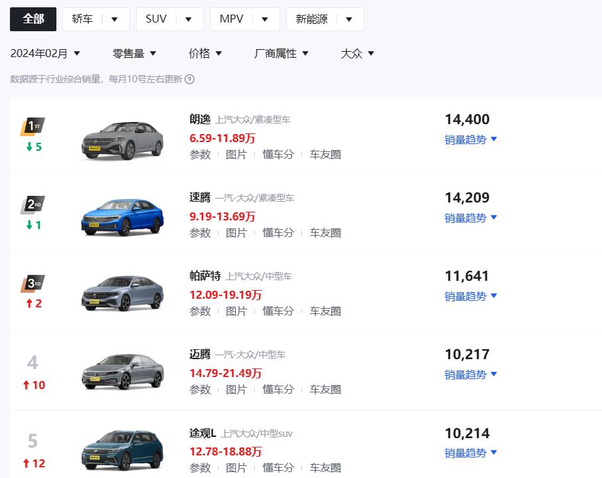Open the 途观L model name link
602x478 pixels.
[x=202, y=434]
